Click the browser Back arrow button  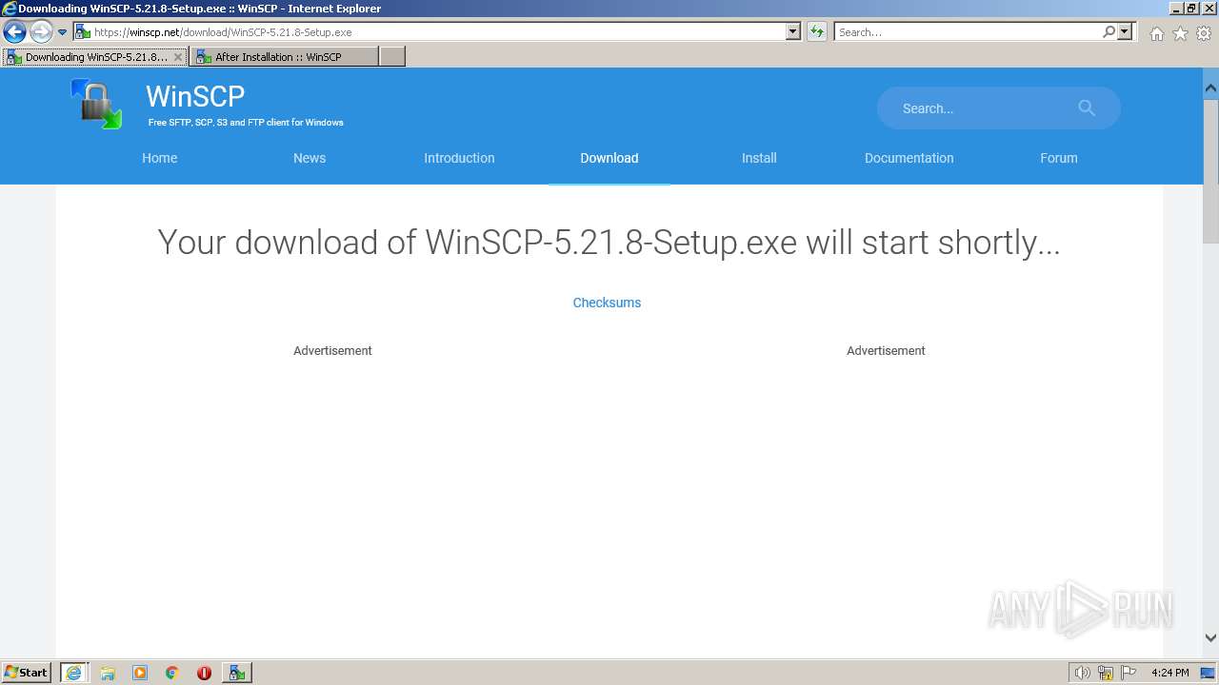click(14, 31)
